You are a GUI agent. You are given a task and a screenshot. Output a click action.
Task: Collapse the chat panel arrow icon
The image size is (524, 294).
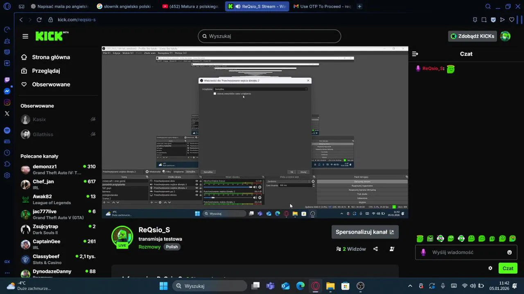(x=415, y=54)
